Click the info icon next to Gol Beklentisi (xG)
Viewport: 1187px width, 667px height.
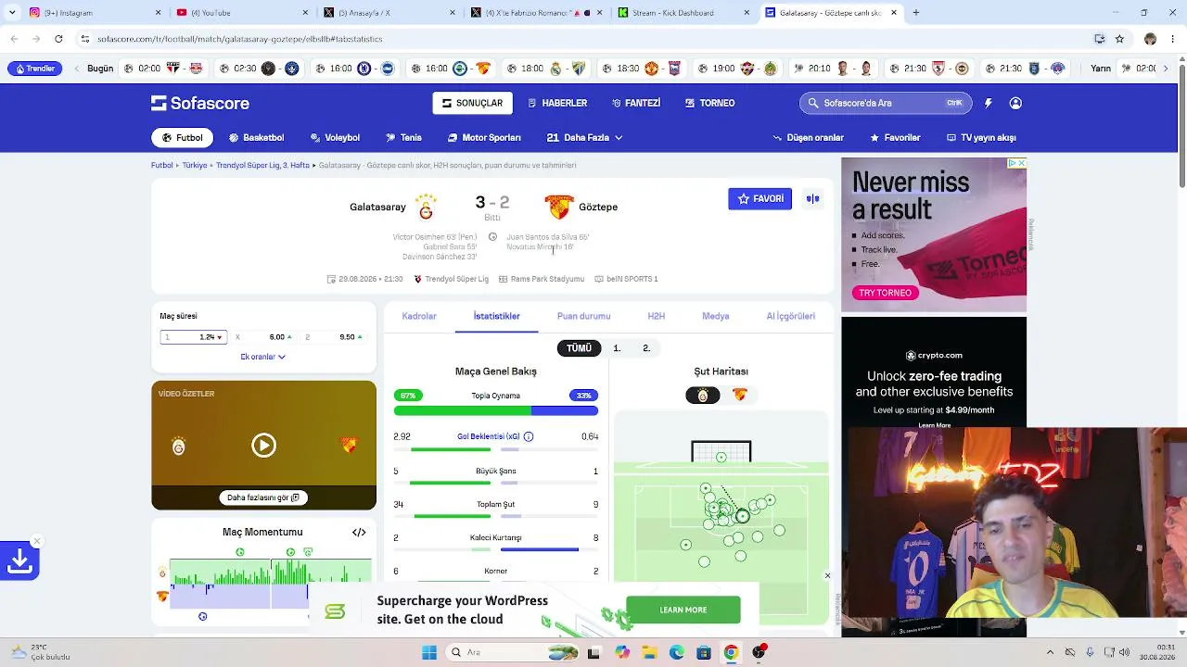(x=529, y=436)
